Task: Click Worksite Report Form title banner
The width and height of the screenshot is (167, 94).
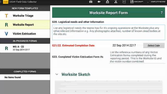Action: pyautogui.click(x=109, y=13)
